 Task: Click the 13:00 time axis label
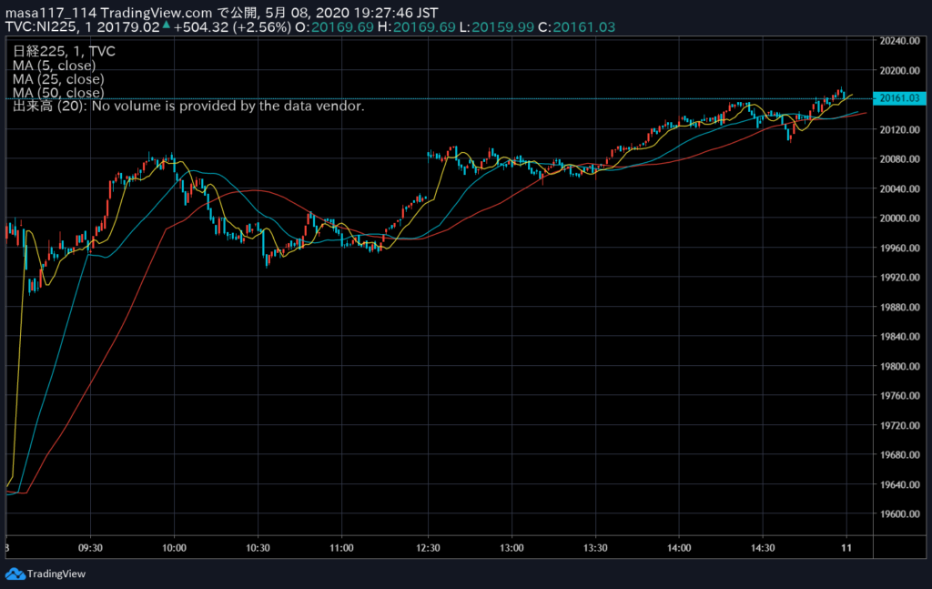[512, 548]
